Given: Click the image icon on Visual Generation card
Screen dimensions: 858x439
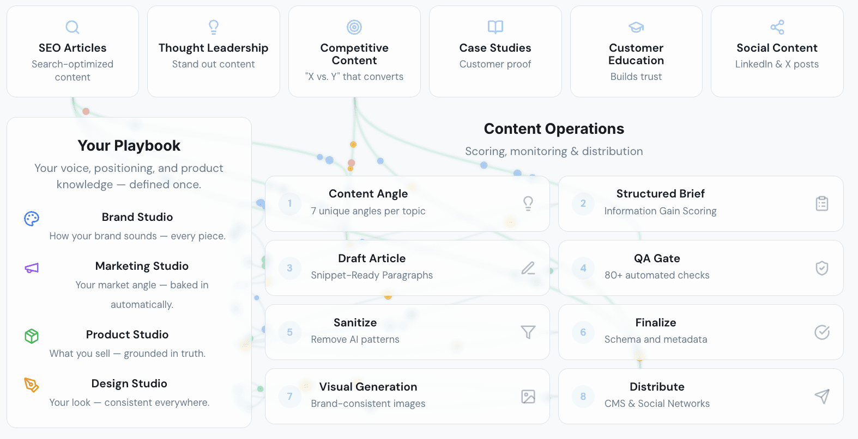Looking at the screenshot, I should (528, 397).
